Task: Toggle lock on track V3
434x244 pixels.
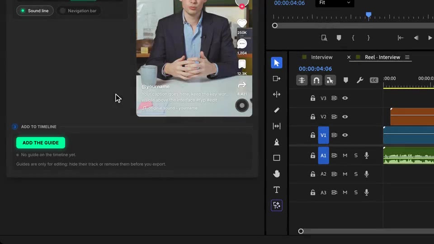Action: [x=313, y=98]
